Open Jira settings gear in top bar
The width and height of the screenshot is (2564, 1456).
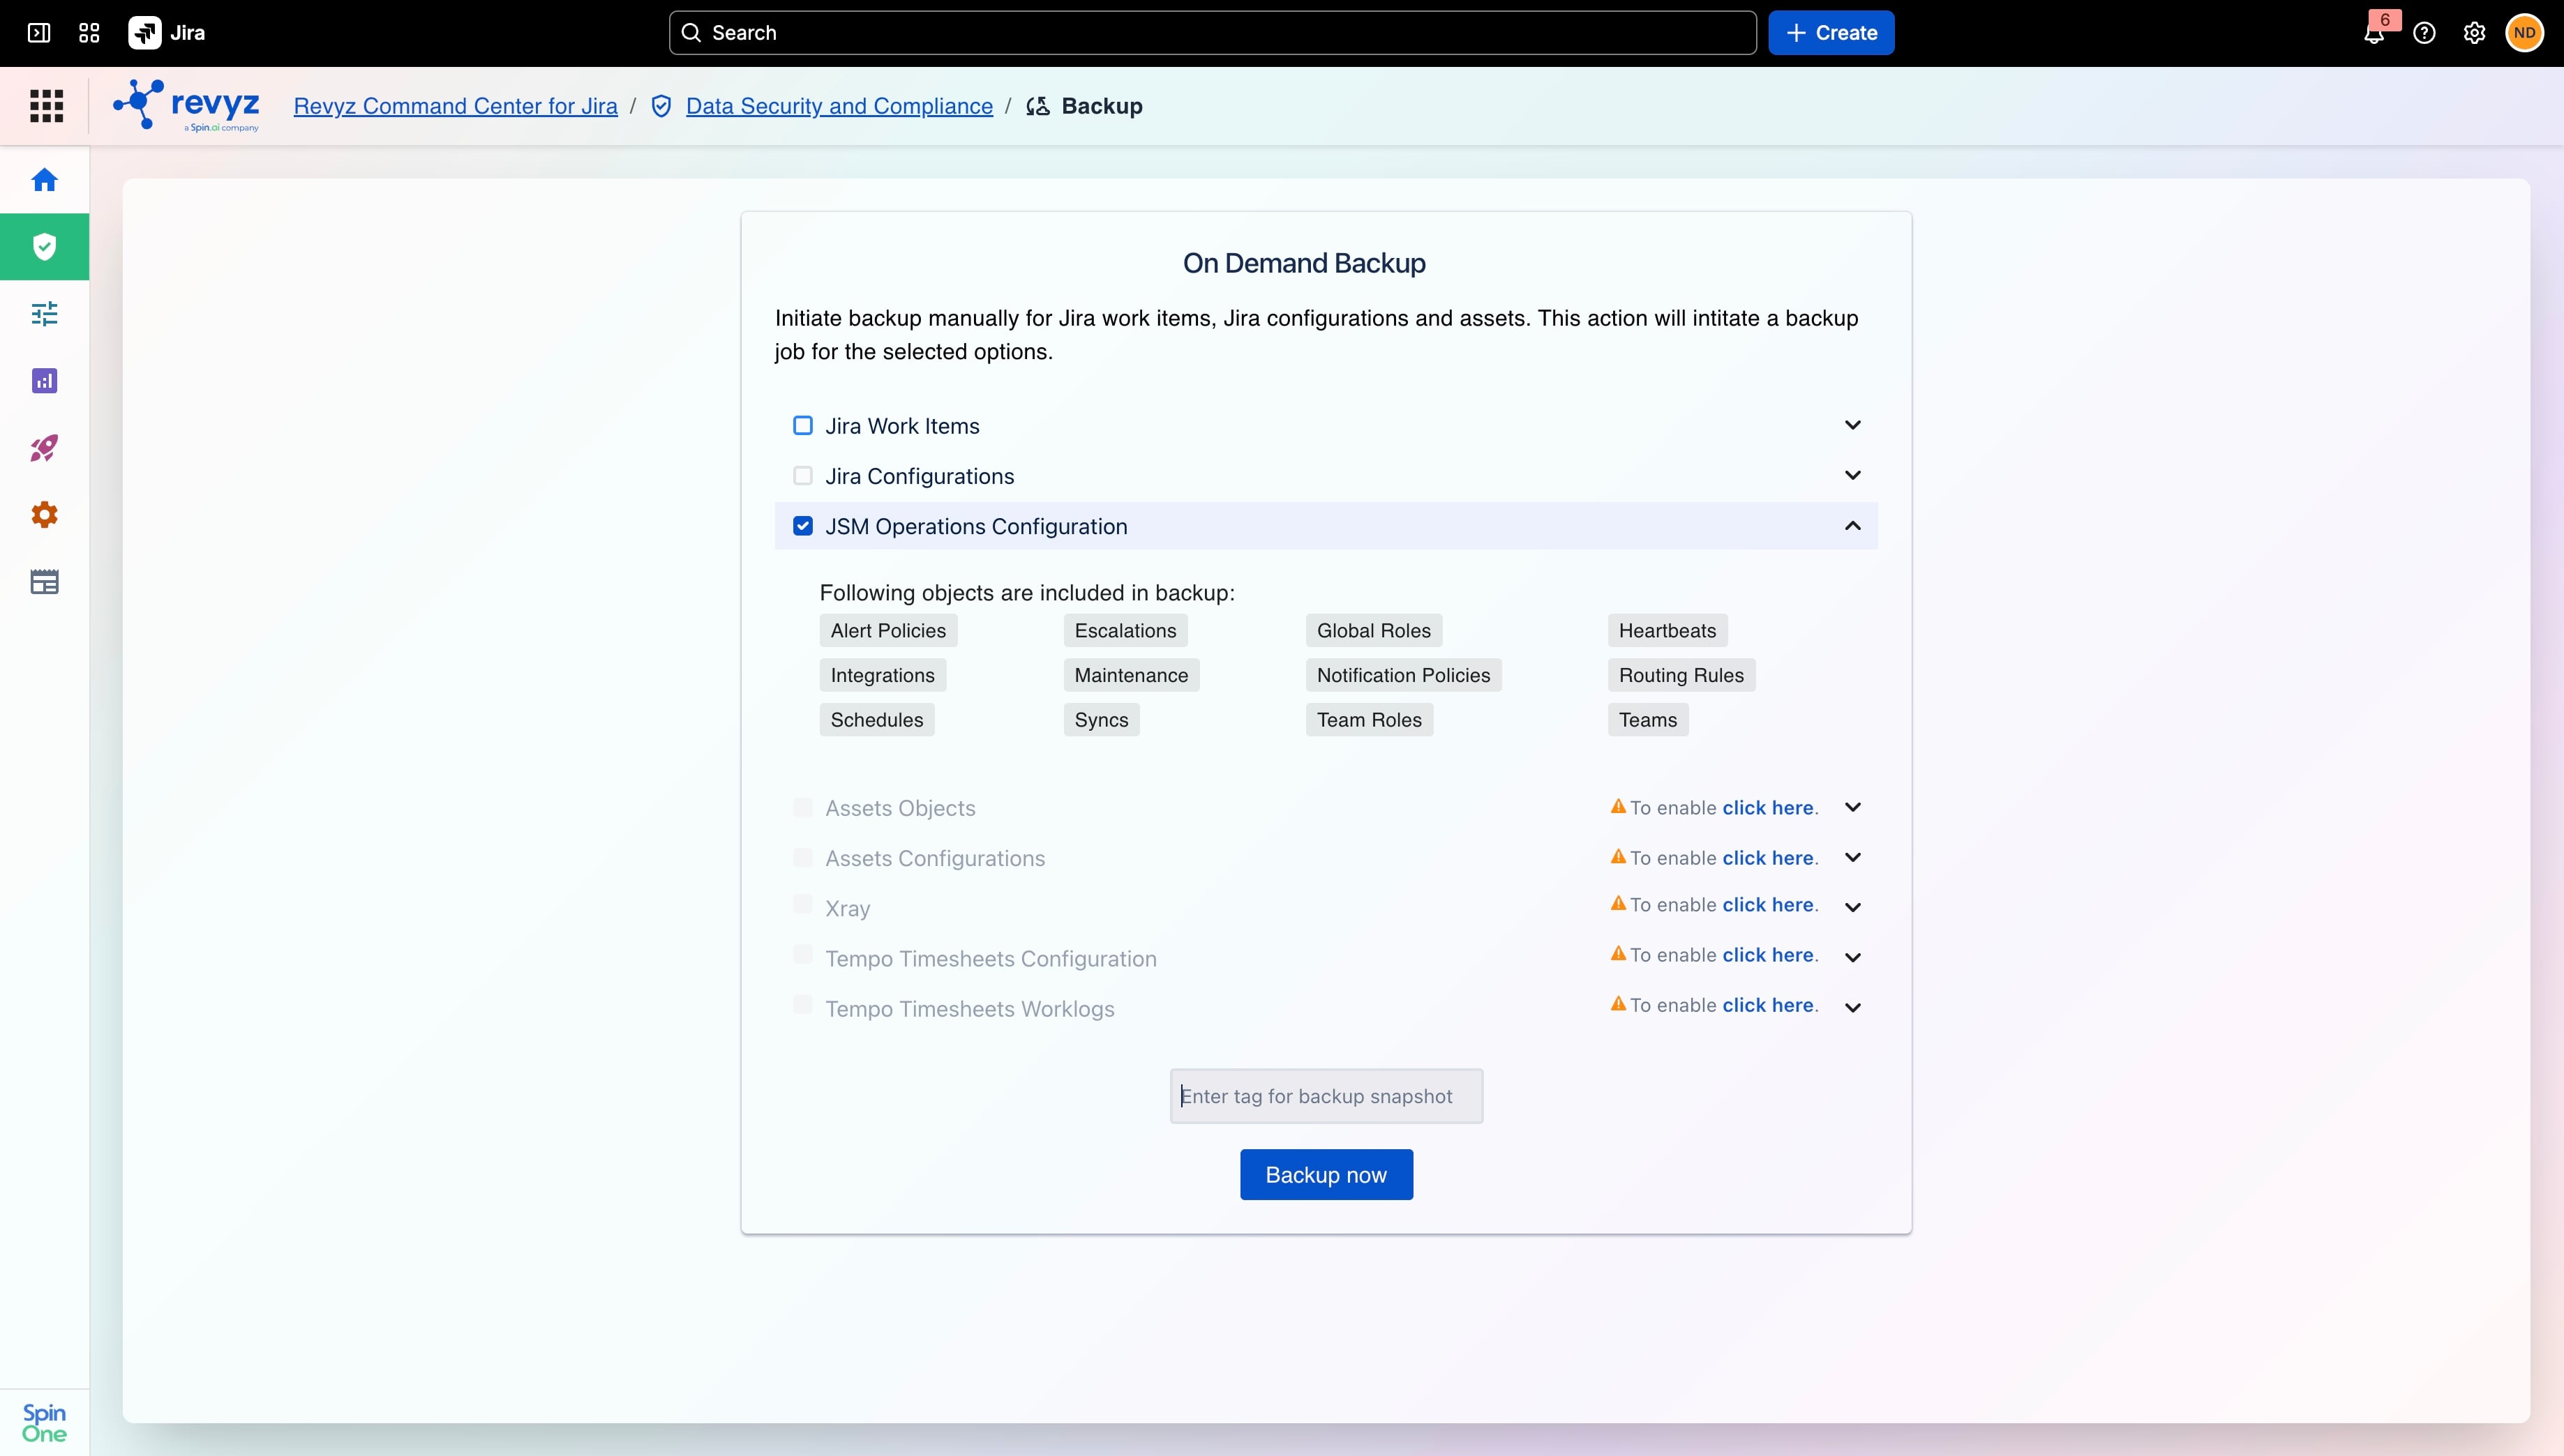pyautogui.click(x=2474, y=33)
